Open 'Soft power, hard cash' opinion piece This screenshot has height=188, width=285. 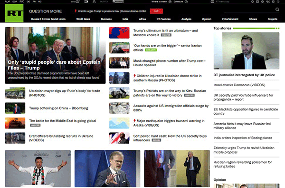pyautogui.click(x=170, y=138)
